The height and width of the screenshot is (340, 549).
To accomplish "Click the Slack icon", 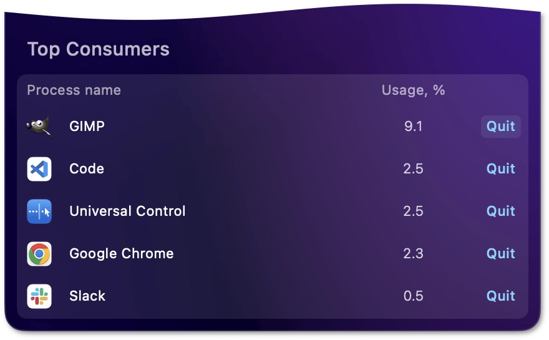I will (39, 296).
